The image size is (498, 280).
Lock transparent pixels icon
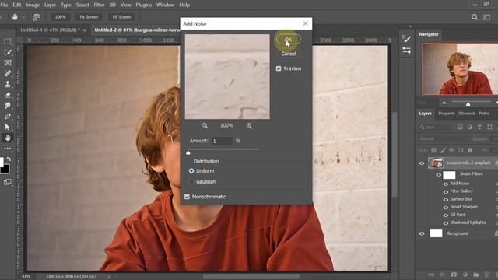click(433, 150)
